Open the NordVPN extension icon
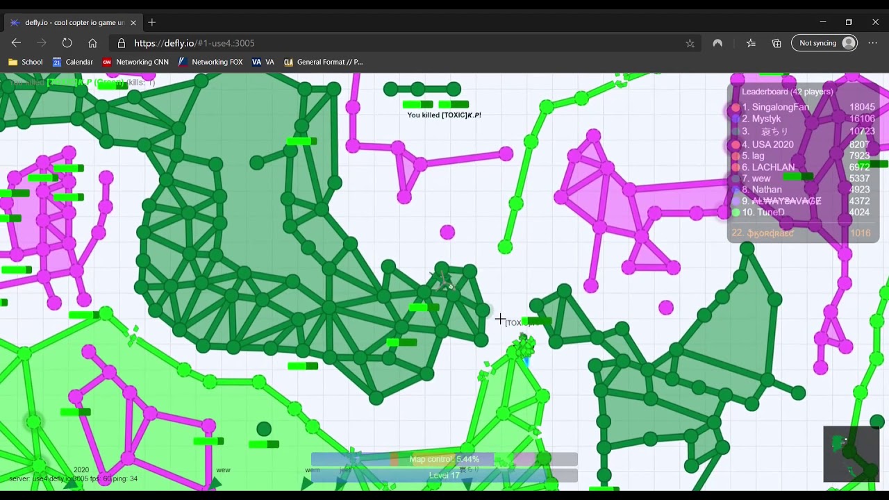 tap(717, 43)
